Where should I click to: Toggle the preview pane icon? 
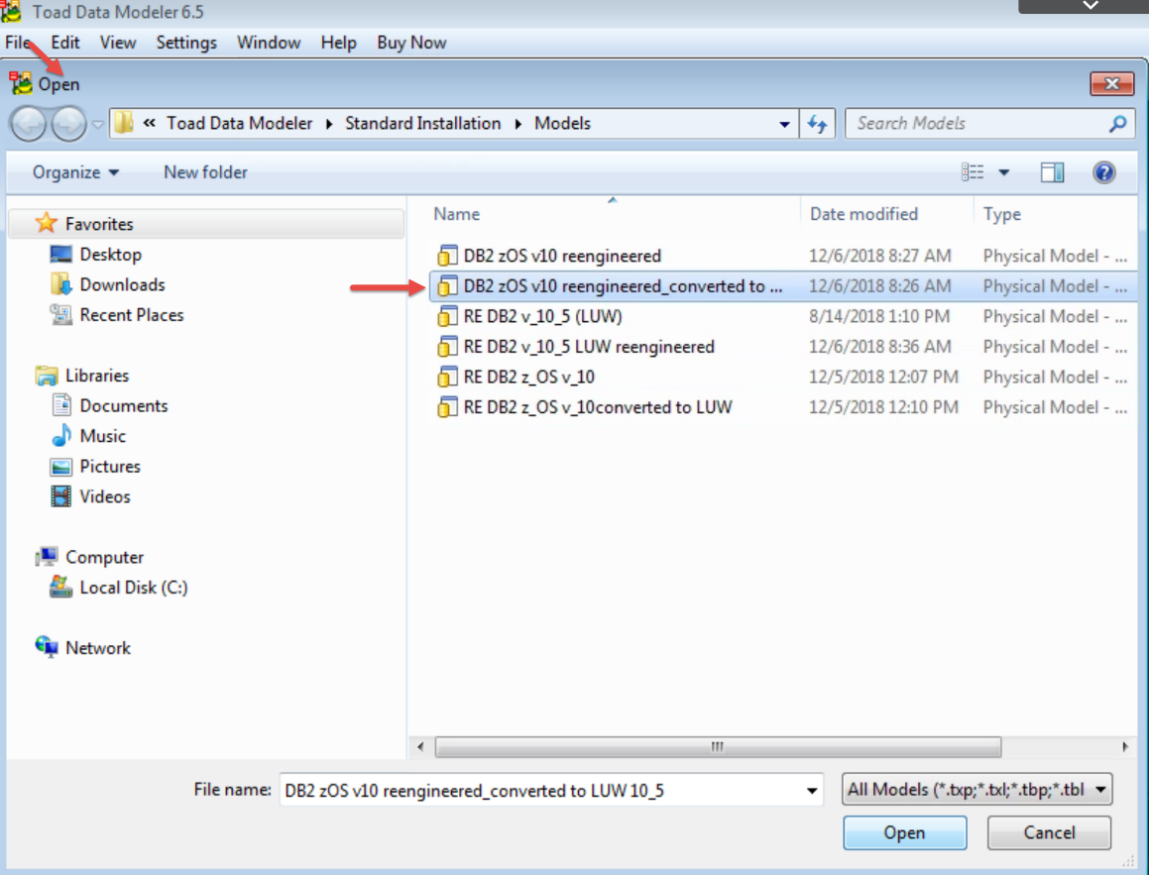(1052, 172)
